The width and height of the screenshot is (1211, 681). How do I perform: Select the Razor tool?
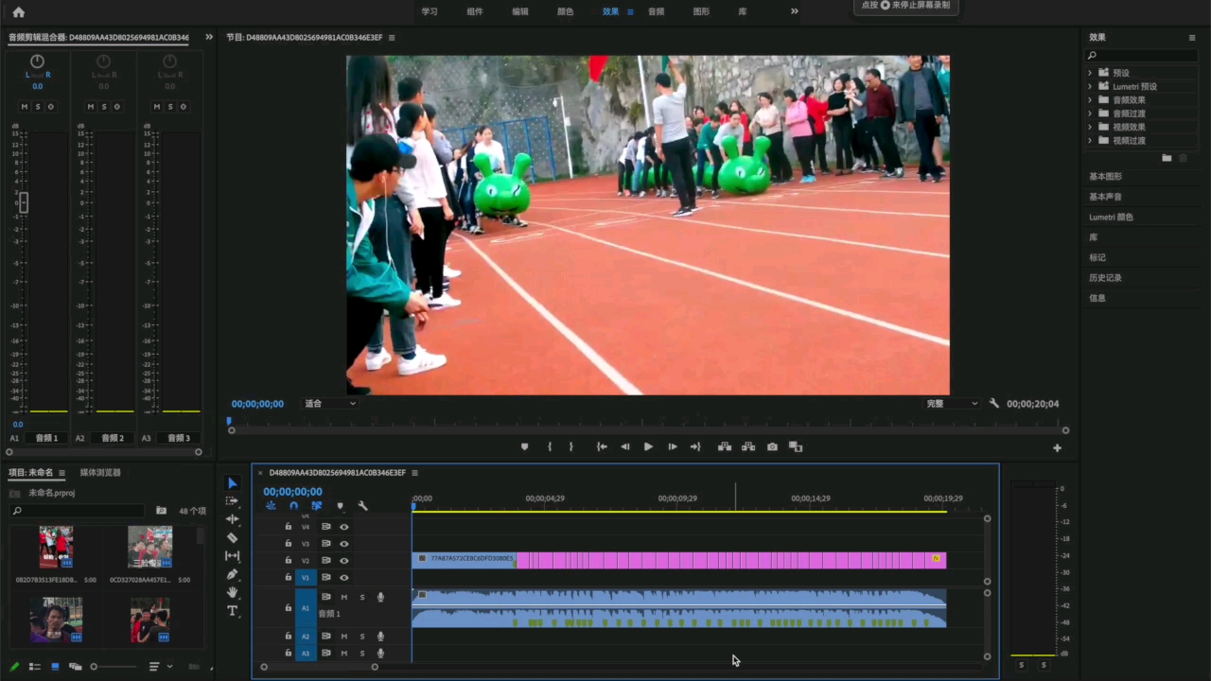tap(233, 537)
